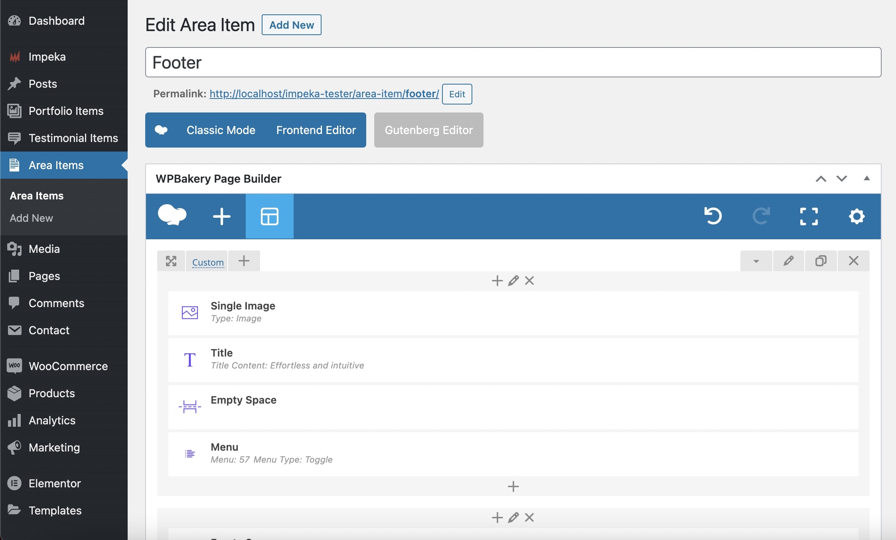Viewport: 896px width, 540px height.
Task: Open Portfolio Items in sidebar menu
Action: [66, 111]
